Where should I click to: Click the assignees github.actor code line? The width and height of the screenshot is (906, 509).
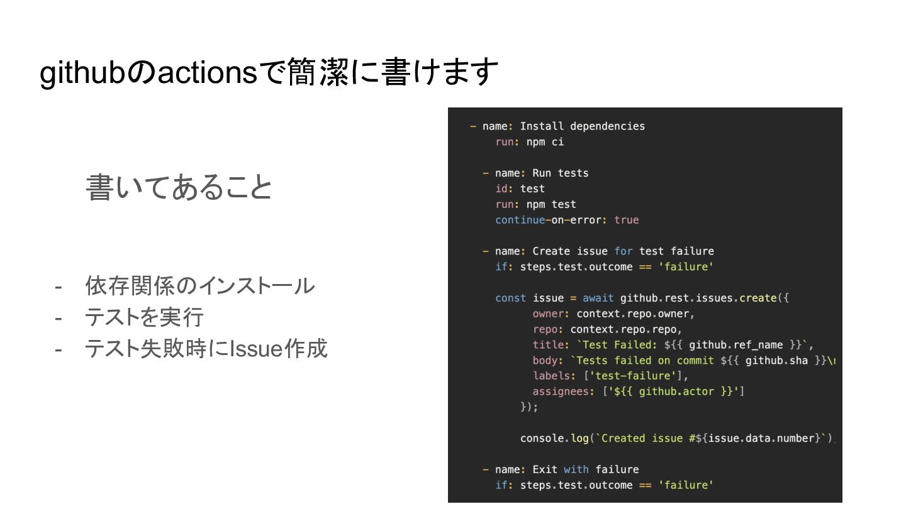639,391
